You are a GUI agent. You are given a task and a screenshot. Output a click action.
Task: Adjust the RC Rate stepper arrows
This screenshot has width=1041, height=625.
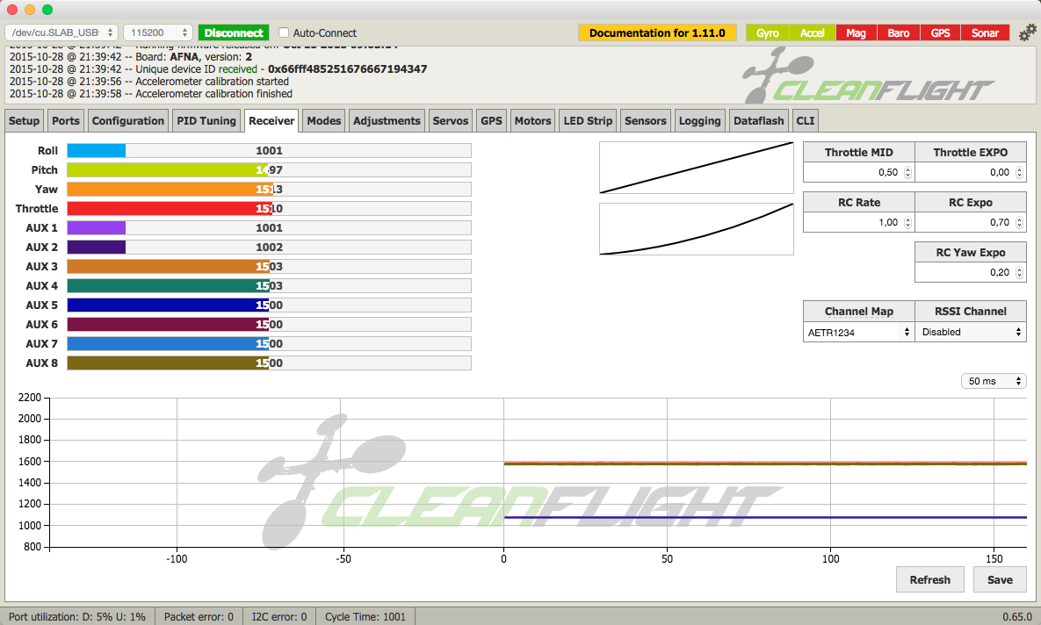click(907, 223)
